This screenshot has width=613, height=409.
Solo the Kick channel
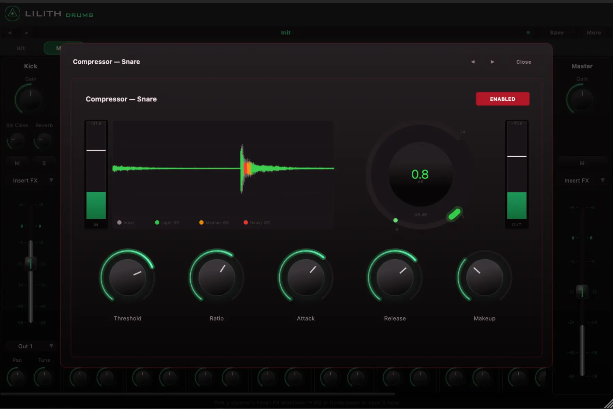pyautogui.click(x=44, y=163)
